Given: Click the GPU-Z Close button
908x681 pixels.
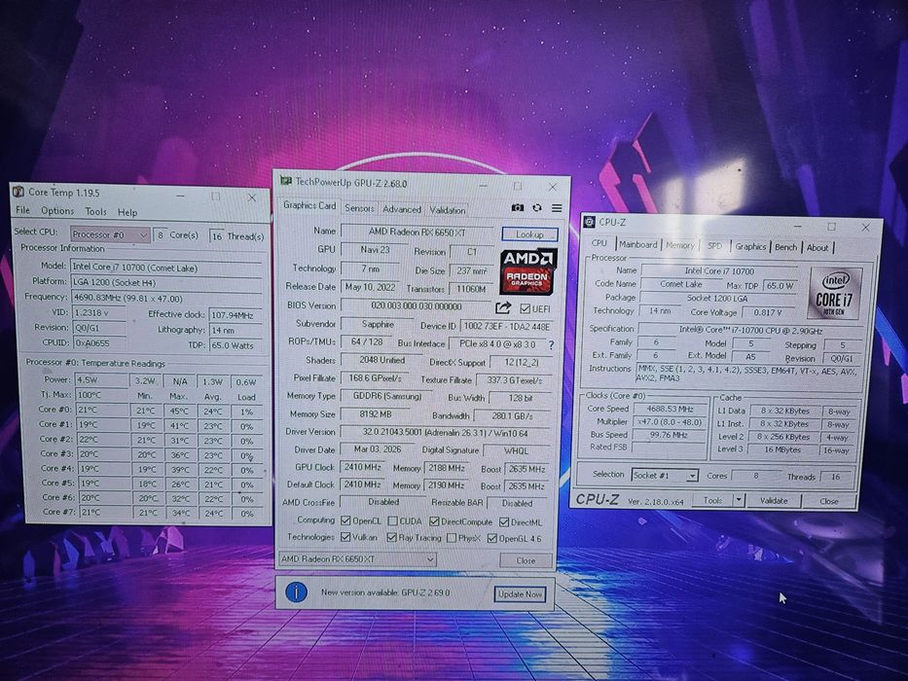Looking at the screenshot, I should 526,560.
